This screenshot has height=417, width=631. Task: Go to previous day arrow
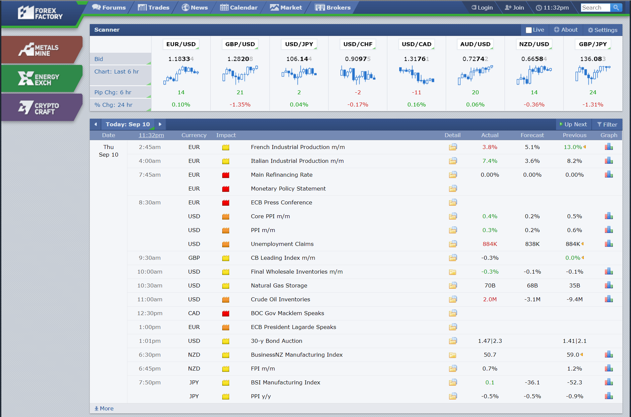(x=95, y=124)
